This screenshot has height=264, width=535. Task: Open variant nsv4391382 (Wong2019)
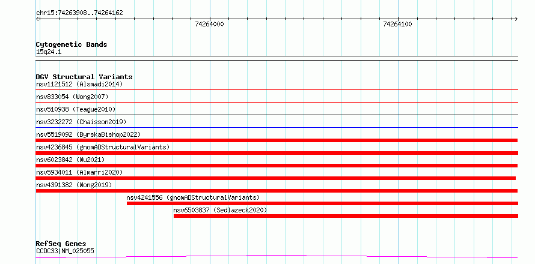tap(74, 185)
